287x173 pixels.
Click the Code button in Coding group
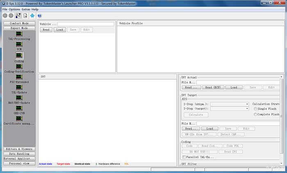189,146
